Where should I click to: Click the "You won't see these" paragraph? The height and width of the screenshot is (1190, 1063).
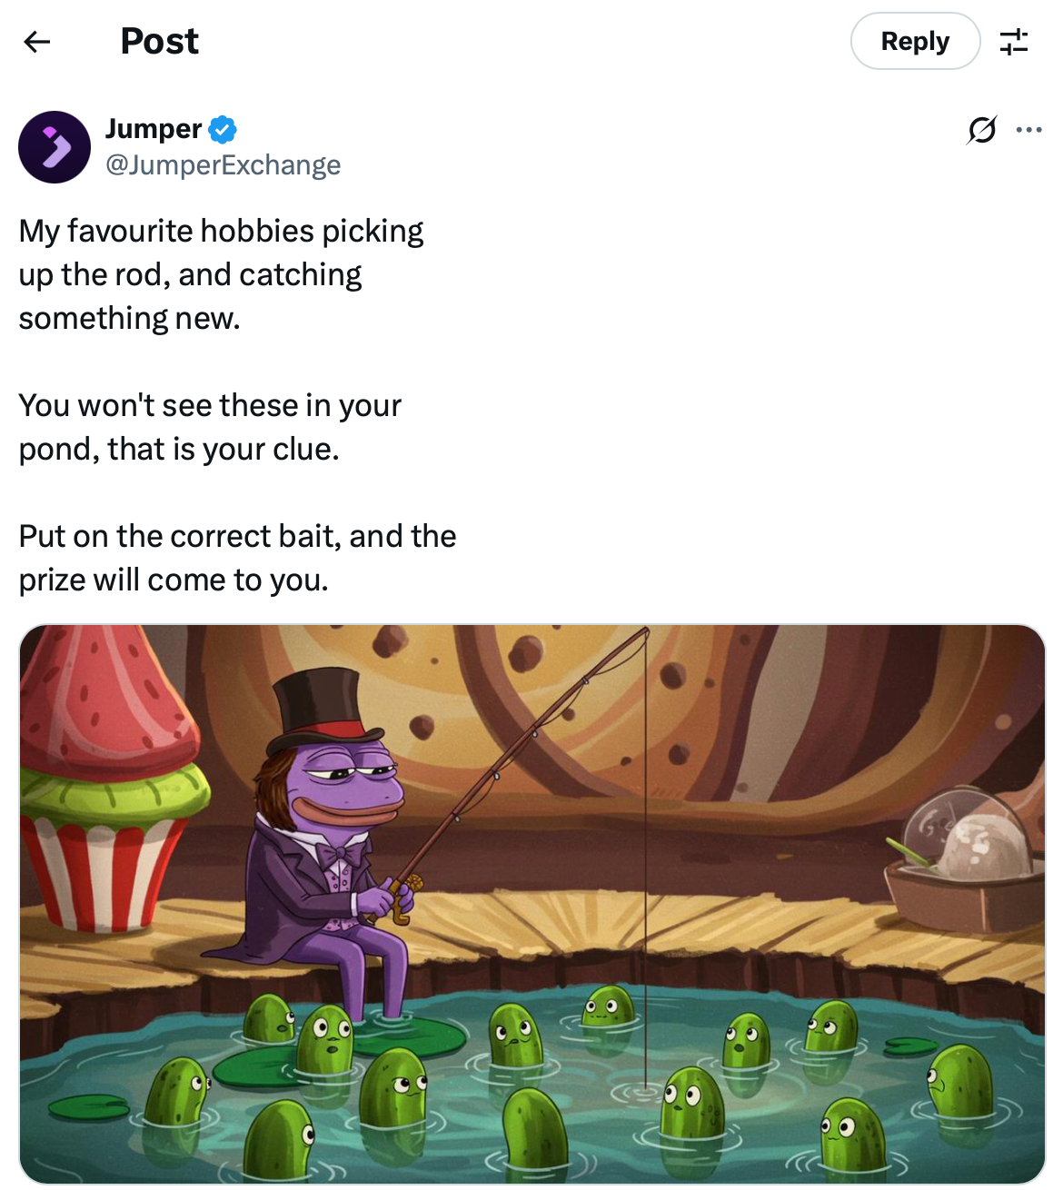(x=210, y=427)
